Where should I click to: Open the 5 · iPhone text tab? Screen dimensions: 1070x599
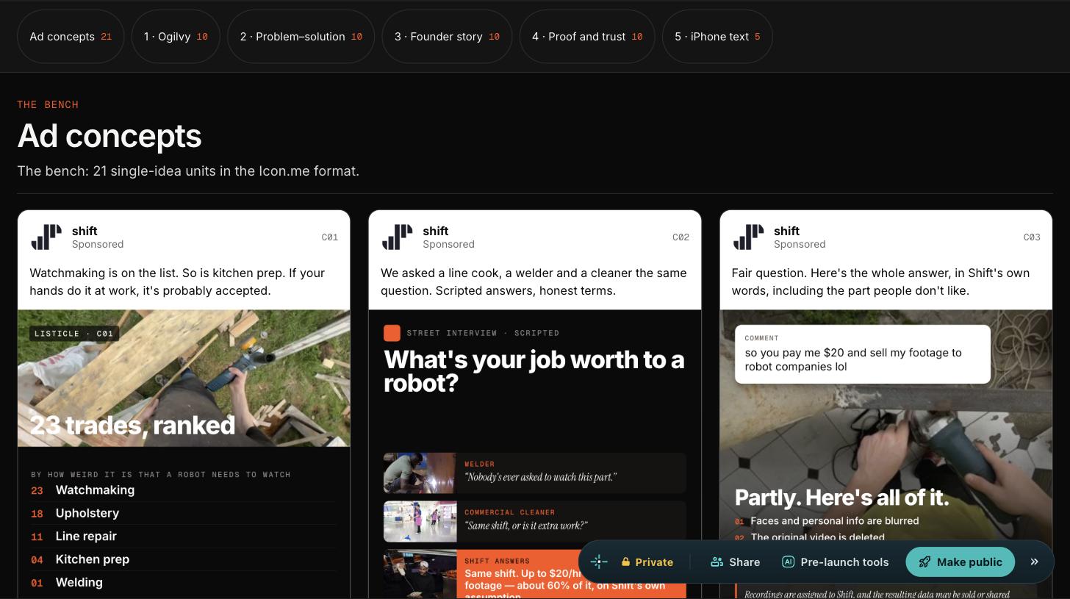pos(717,37)
